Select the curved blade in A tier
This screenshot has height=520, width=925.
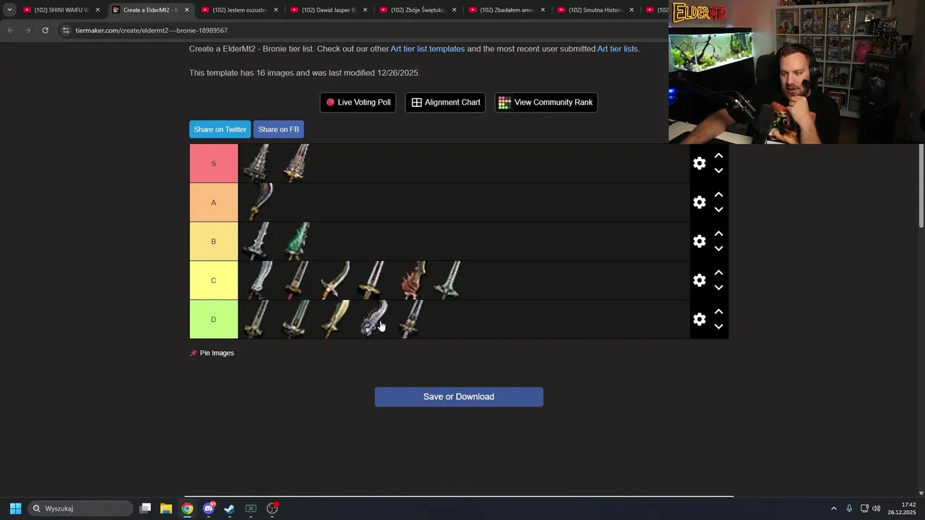point(257,202)
